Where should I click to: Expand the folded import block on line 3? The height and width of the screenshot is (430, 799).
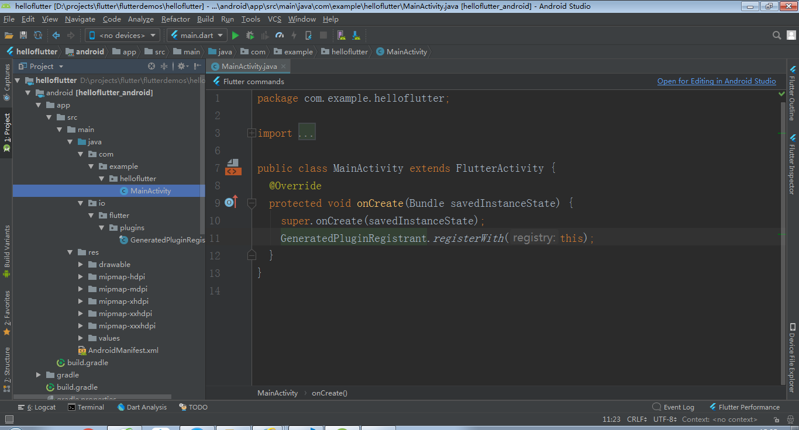point(252,133)
